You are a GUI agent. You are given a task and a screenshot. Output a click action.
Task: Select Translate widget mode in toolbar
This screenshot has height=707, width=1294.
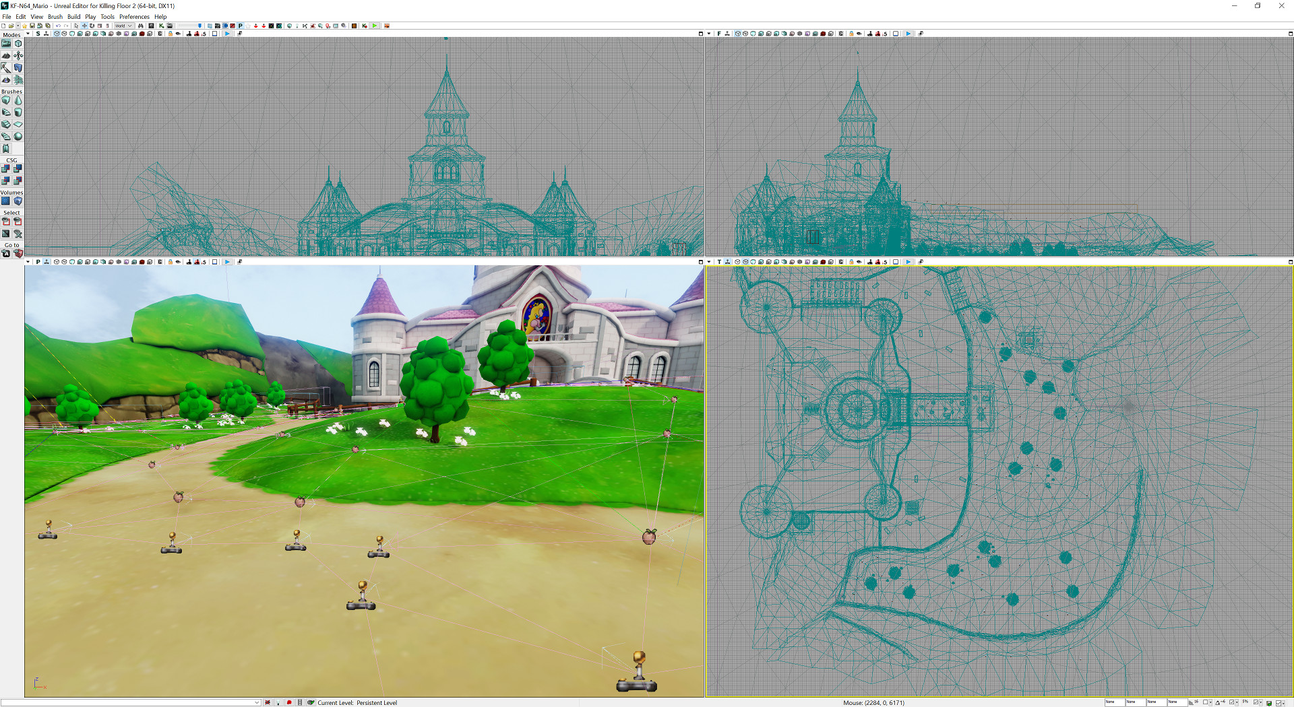84,26
